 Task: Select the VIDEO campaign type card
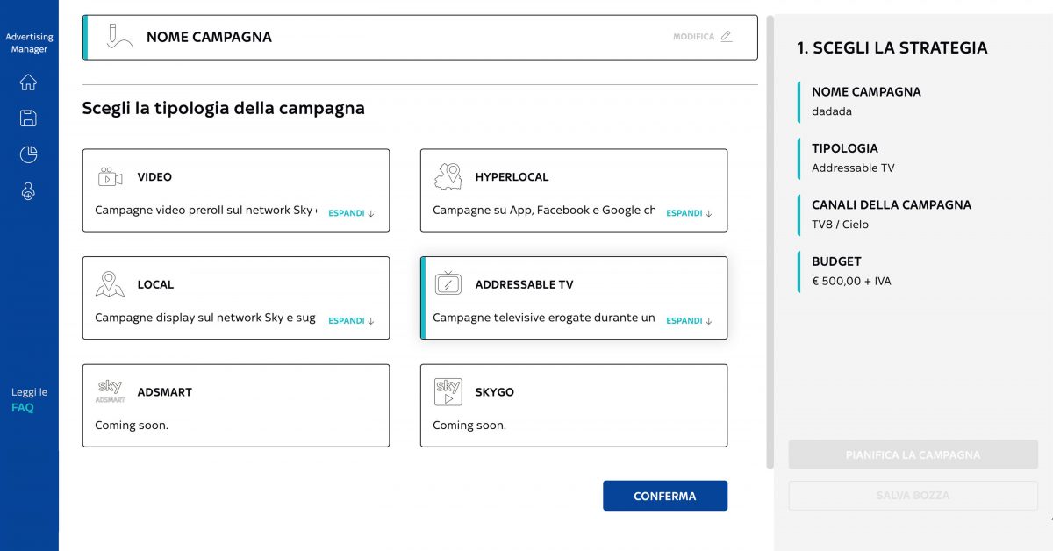[236, 190]
